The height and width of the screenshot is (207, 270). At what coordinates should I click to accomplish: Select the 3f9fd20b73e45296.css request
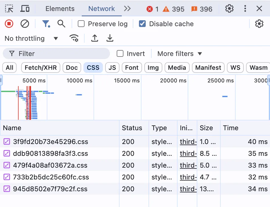click(x=51, y=142)
